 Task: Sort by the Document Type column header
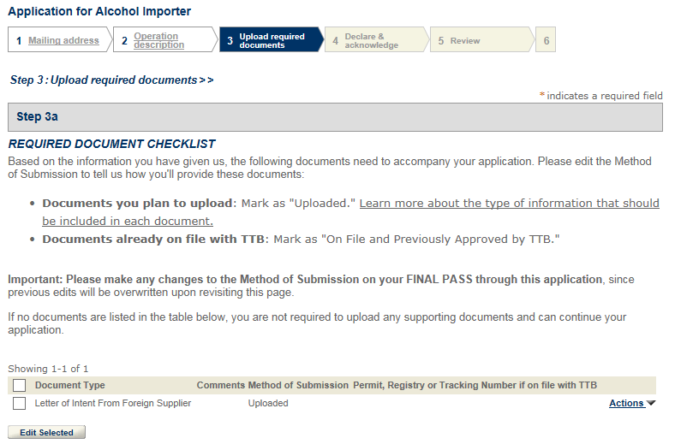(70, 386)
